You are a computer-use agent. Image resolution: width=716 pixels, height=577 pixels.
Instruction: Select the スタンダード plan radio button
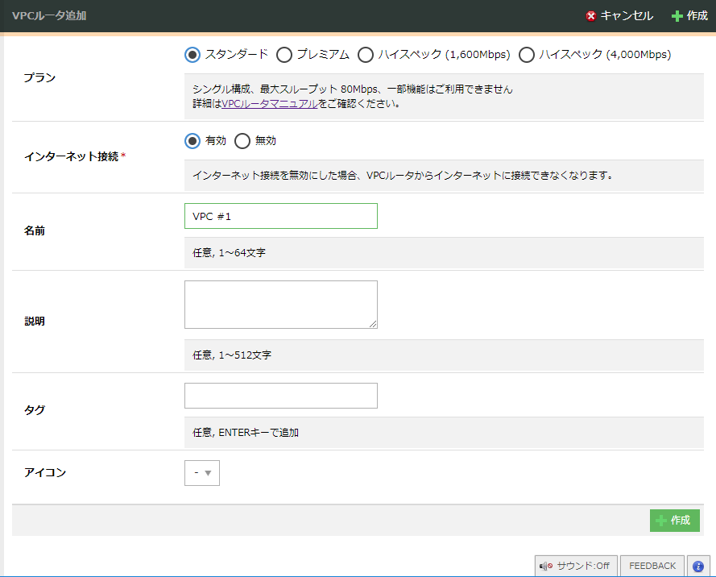[x=192, y=55]
